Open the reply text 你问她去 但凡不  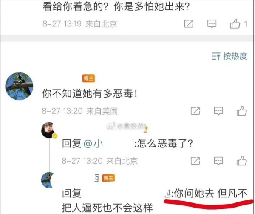(x=211, y=193)
